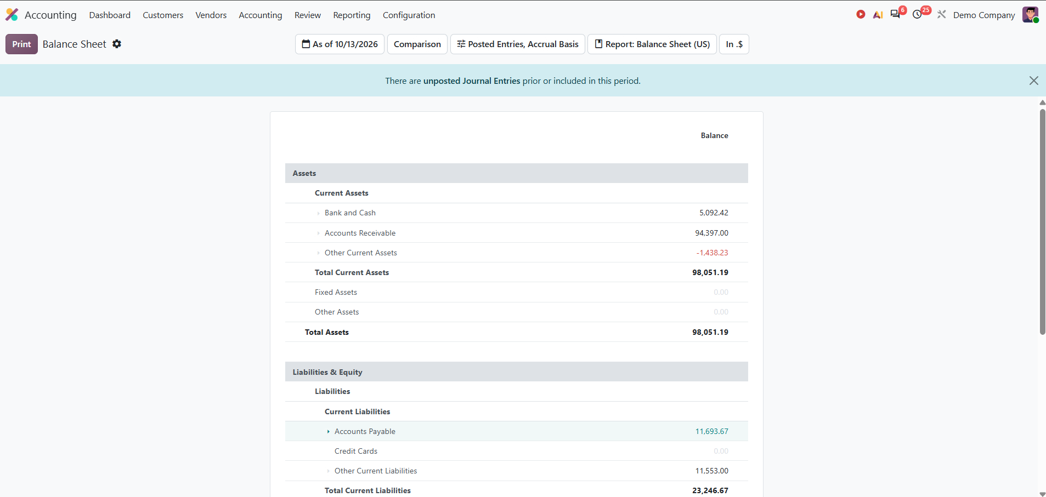
Task: Open the Balance Sheet gear settings icon
Action: [117, 44]
